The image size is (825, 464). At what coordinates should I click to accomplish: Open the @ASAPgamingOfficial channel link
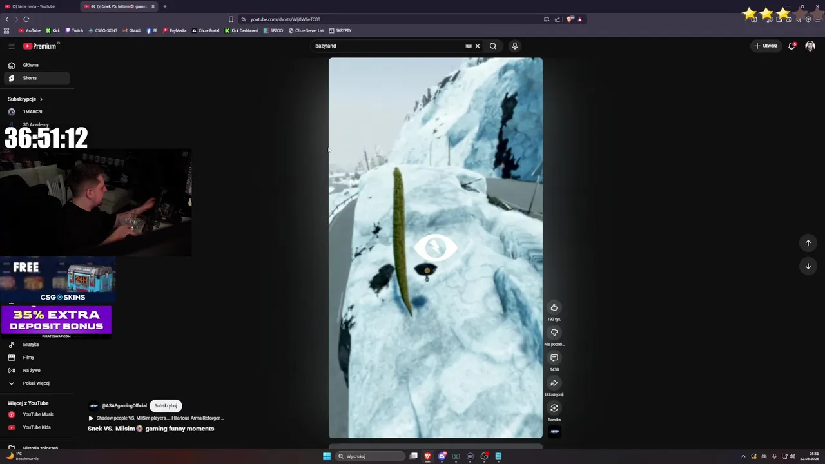coord(124,406)
